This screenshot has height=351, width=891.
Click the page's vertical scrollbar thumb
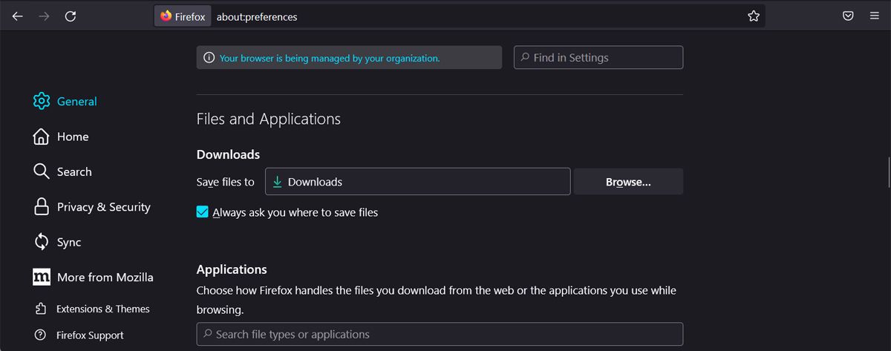click(889, 172)
